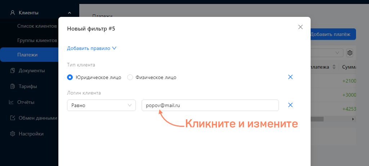Open Настройки in the sidebar
Screen dimensions: 369x166
click(x=31, y=134)
